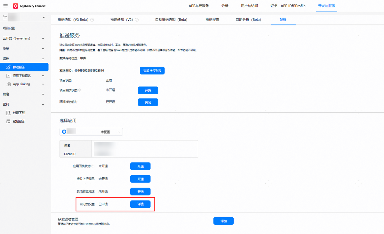Open the app selection dropdown showing 未配置
This screenshot has height=234, width=384.
[x=91, y=132]
